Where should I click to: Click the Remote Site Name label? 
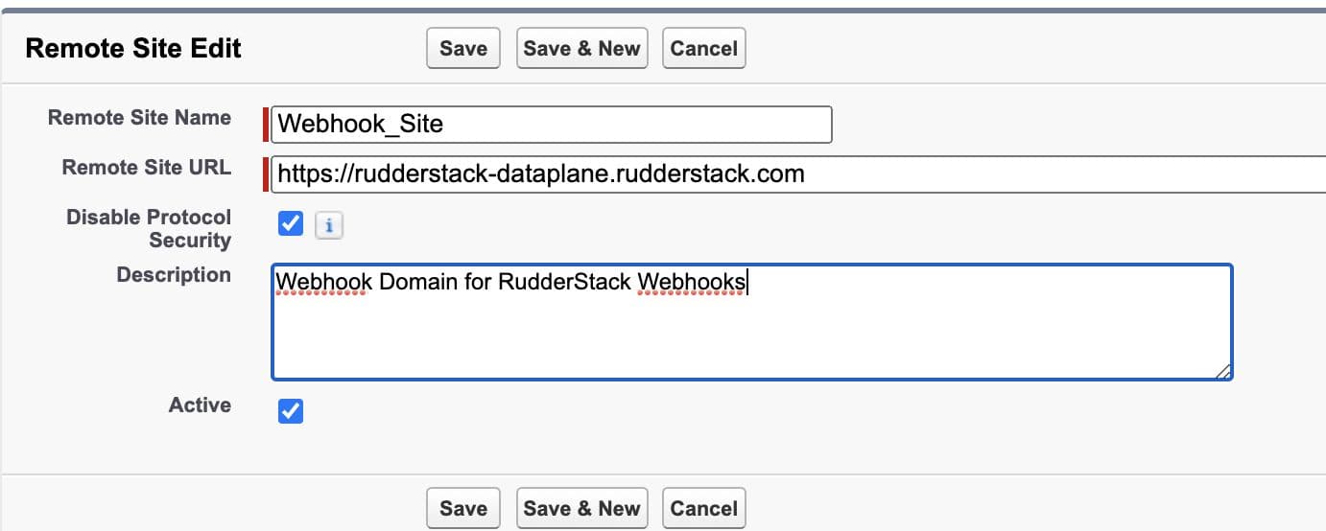[x=139, y=118]
